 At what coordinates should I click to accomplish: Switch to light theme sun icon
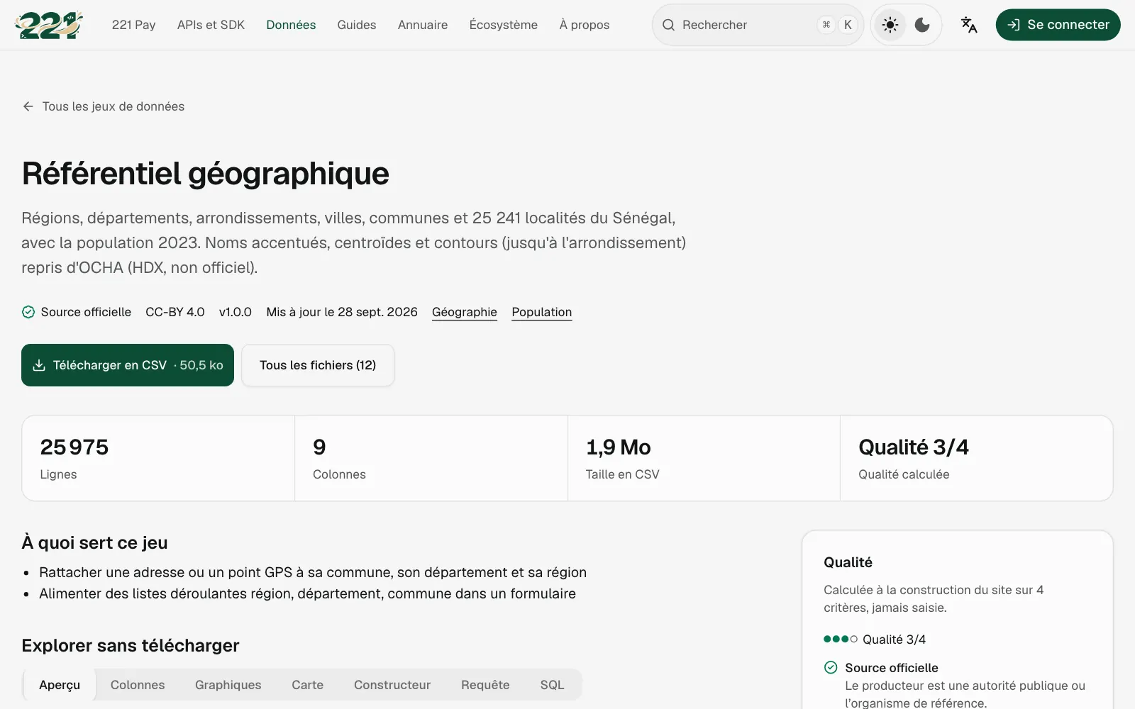pos(890,25)
